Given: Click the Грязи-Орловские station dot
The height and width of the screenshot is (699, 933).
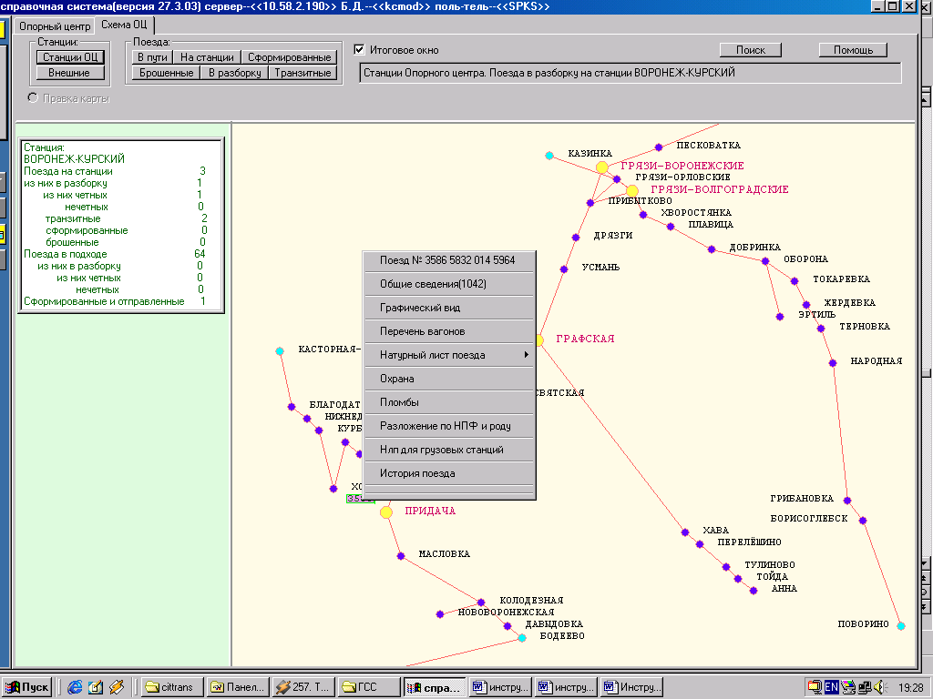Looking at the screenshot, I should [617, 179].
